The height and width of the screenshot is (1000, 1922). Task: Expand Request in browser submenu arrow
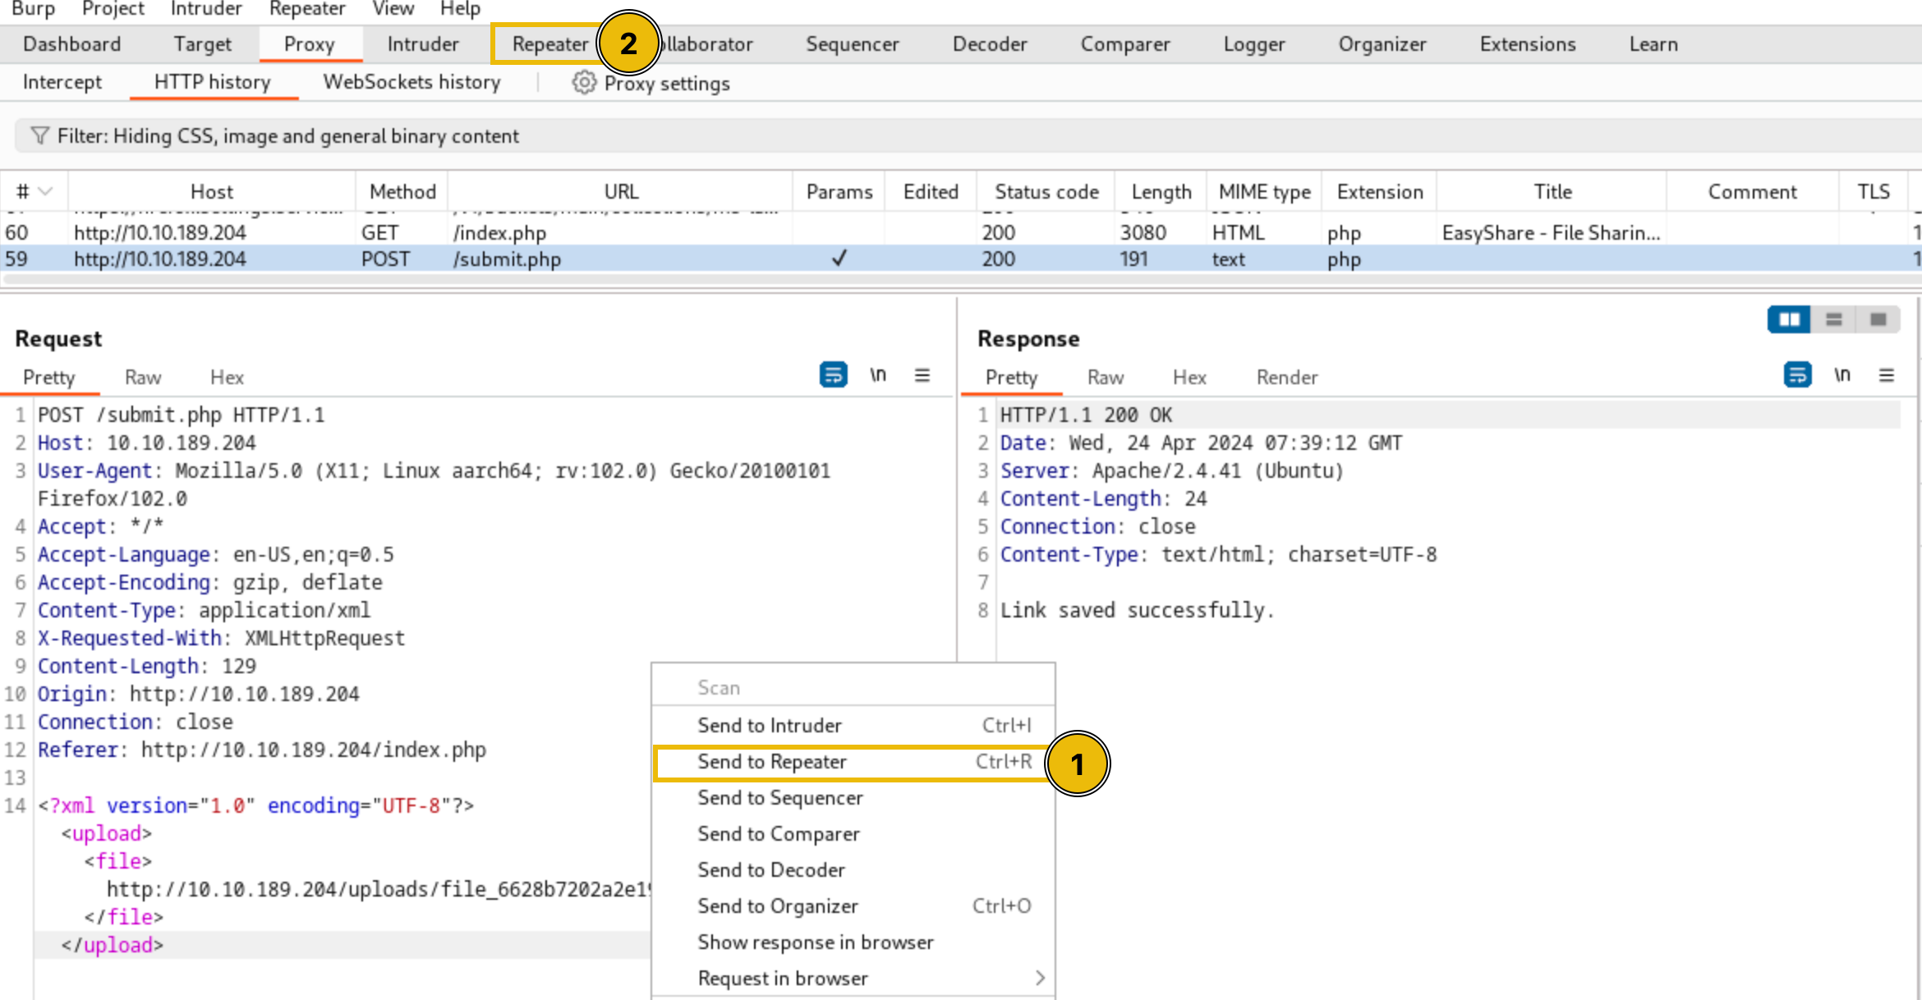tap(1040, 978)
